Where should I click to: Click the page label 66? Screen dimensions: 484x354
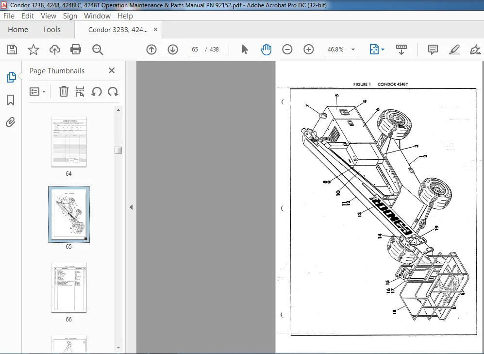68,320
